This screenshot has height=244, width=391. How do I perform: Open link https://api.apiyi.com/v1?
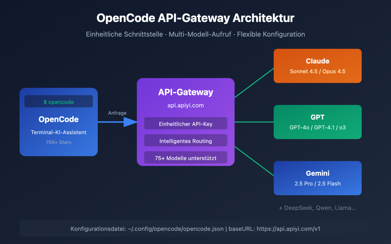pyautogui.click(x=289, y=228)
